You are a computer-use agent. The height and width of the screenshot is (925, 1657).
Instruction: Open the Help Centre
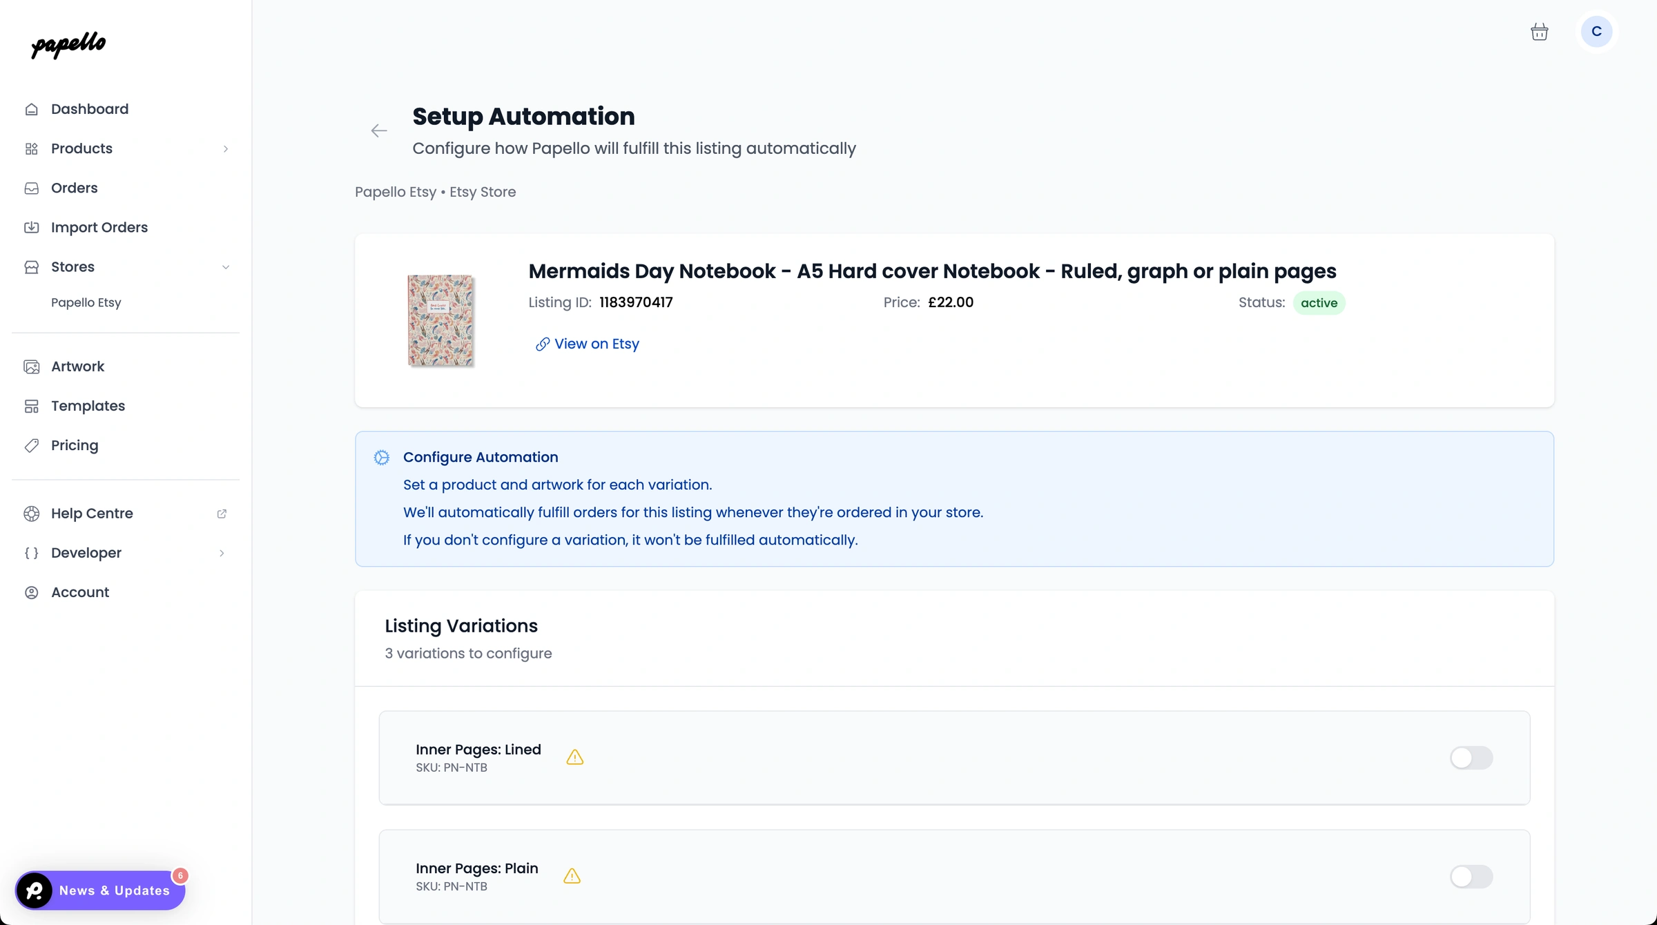click(93, 514)
